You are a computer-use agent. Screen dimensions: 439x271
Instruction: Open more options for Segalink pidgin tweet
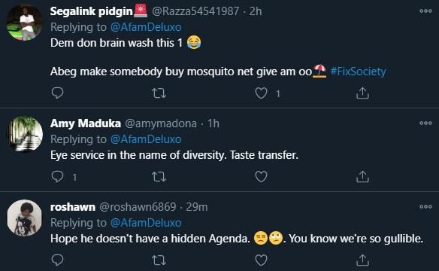[425, 11]
